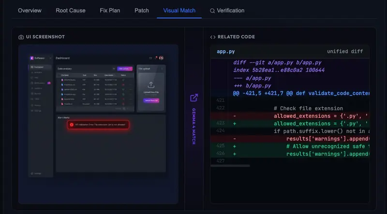
Task: Click the '+++ b/app.py' diff line
Action: (x=252, y=86)
